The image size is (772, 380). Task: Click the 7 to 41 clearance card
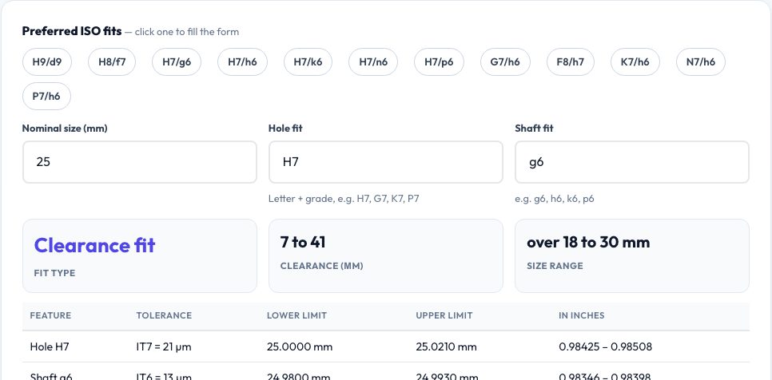pos(385,255)
